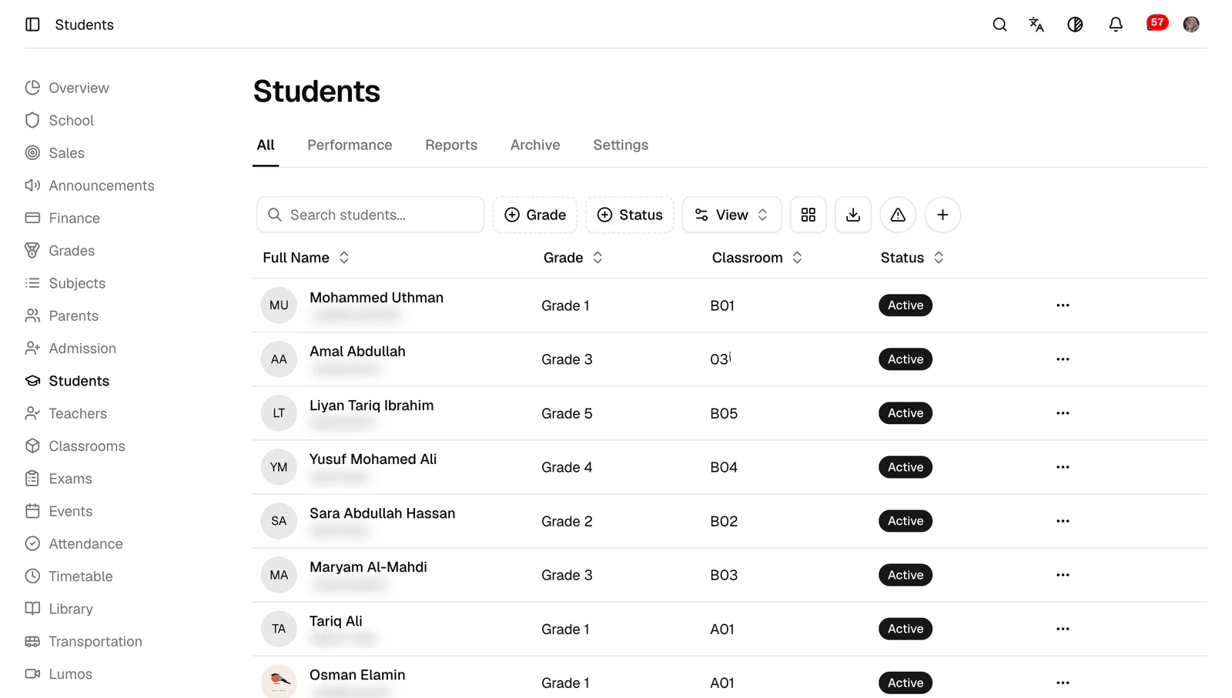The width and height of the screenshot is (1232, 698).
Task: Open actions menu for Amal Abdullah
Action: [1063, 359]
